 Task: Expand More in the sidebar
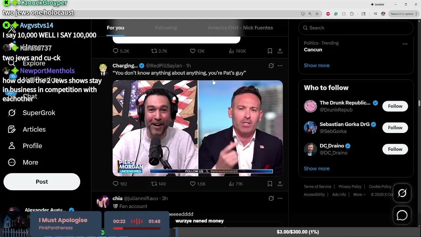[23, 162]
